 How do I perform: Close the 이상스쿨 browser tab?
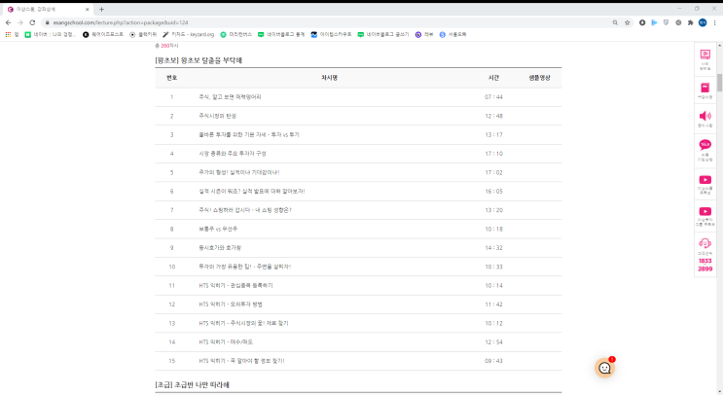(88, 9)
